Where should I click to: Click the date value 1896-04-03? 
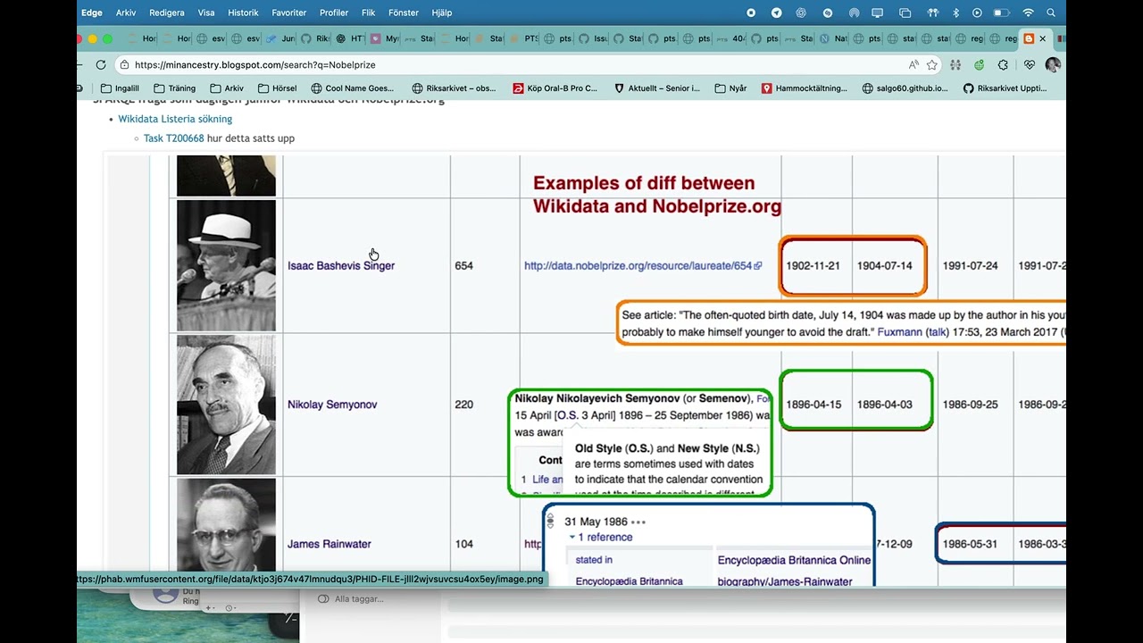click(884, 405)
